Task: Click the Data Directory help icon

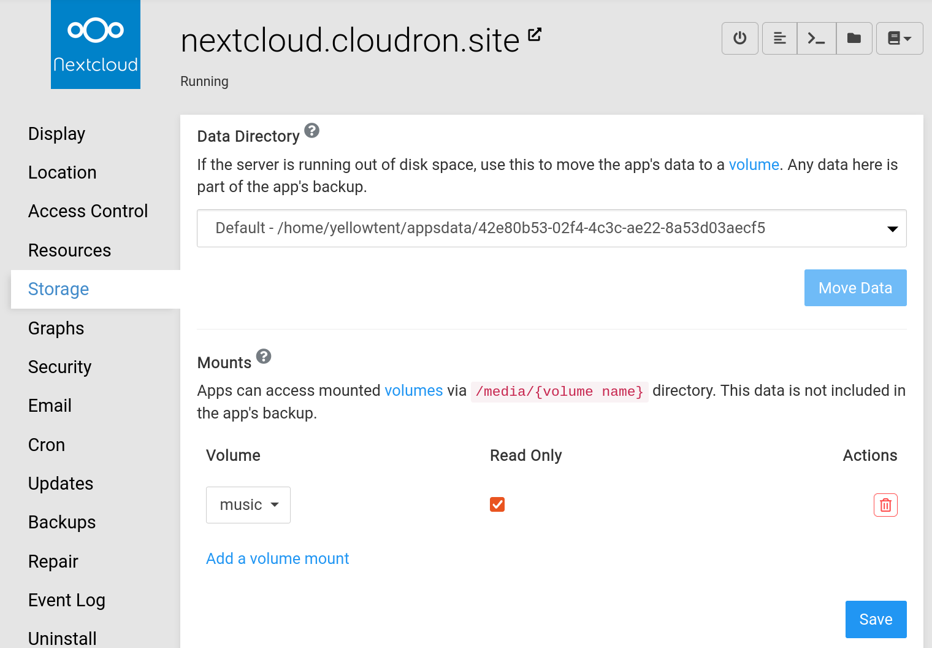Action: (x=311, y=131)
